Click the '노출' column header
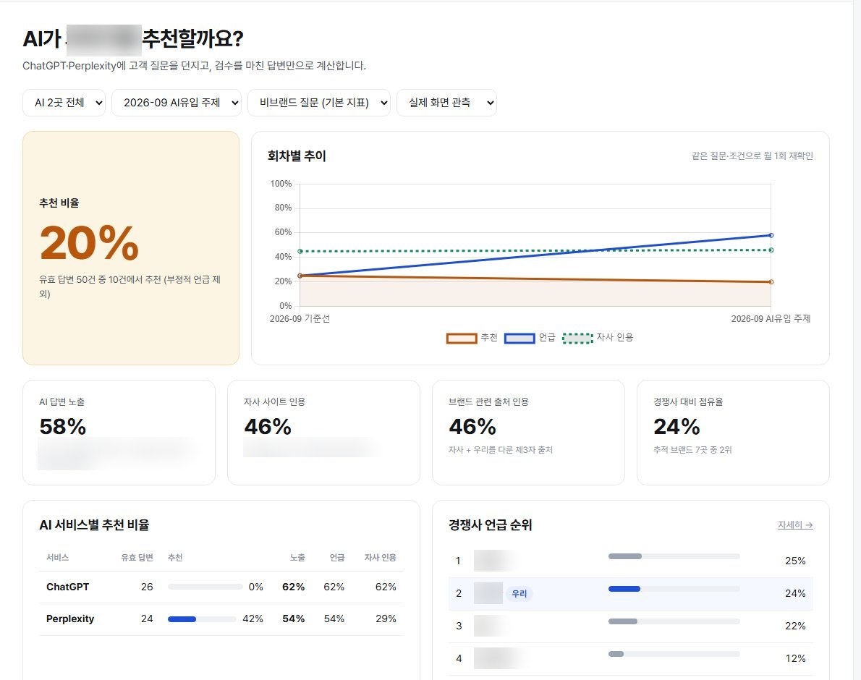The image size is (861, 680). click(297, 558)
